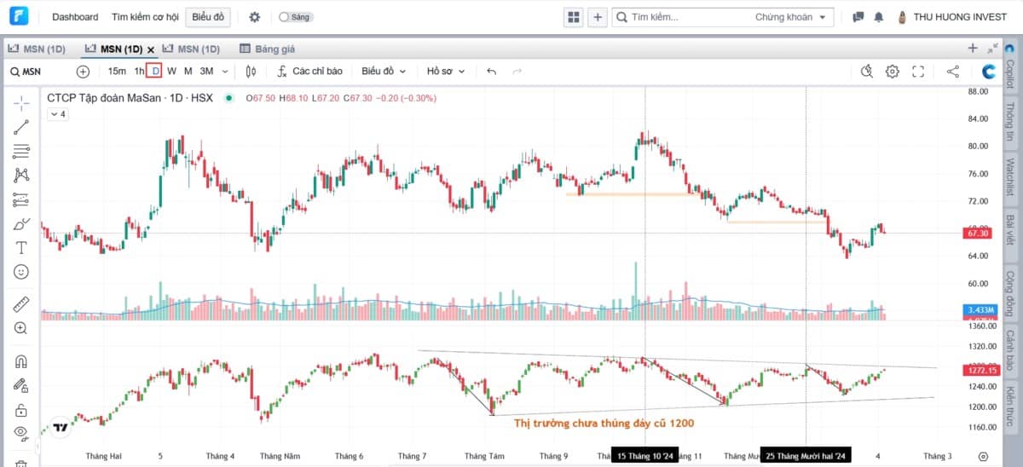Open Tìm kiếm cơ hội menu
This screenshot has height=467, width=1023.
[144, 17]
